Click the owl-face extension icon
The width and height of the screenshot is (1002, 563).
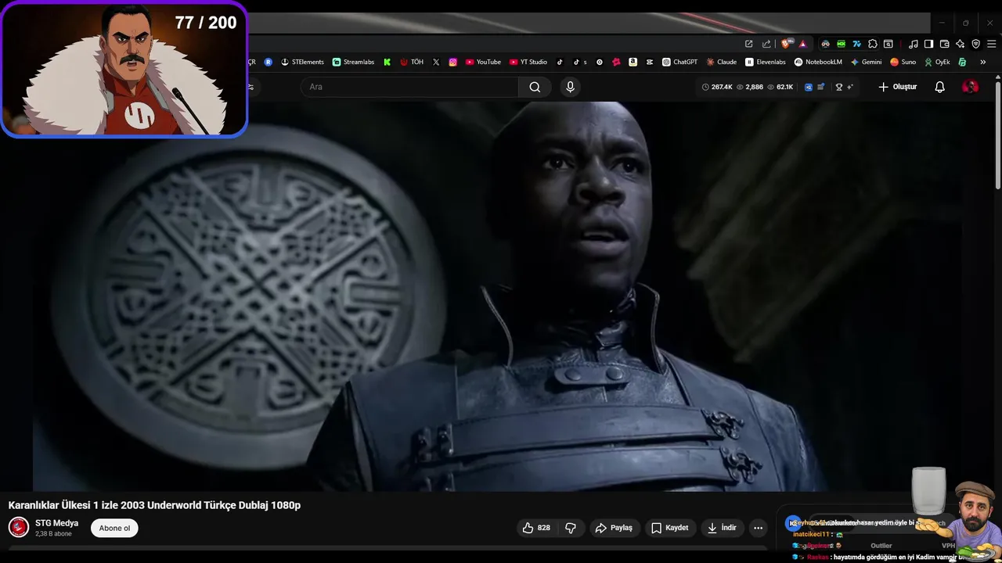coord(825,44)
